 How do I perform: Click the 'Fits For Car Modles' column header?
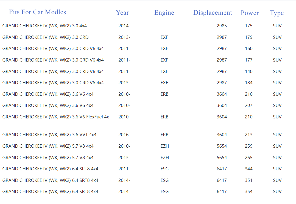tap(37, 12)
